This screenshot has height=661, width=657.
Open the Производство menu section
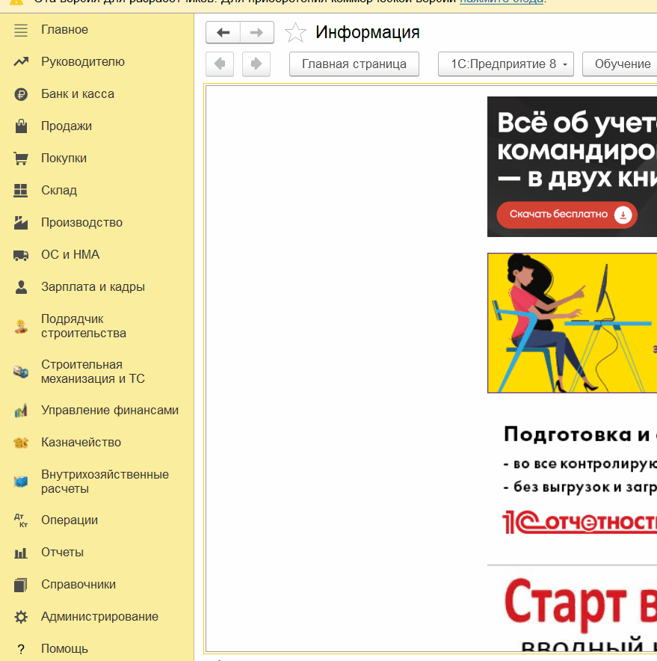pyautogui.click(x=81, y=223)
